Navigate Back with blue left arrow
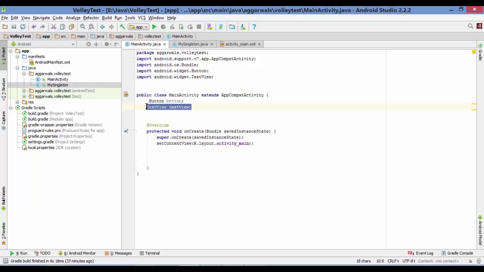Viewport: 484px width, 272px height. coord(102,27)
